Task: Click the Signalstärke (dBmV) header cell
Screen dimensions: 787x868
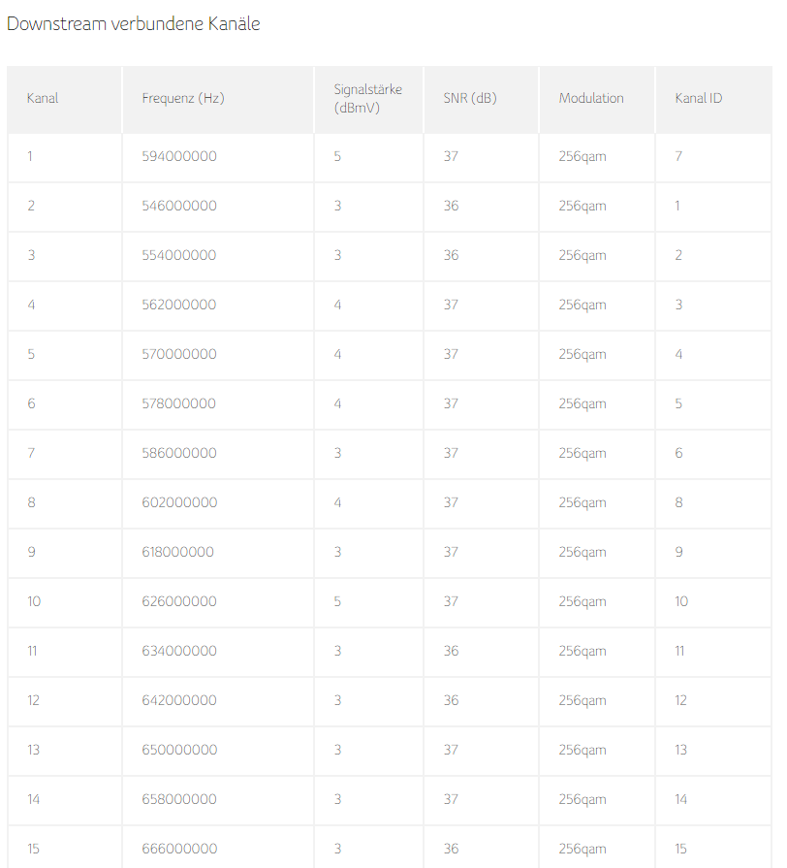Action: (x=367, y=98)
